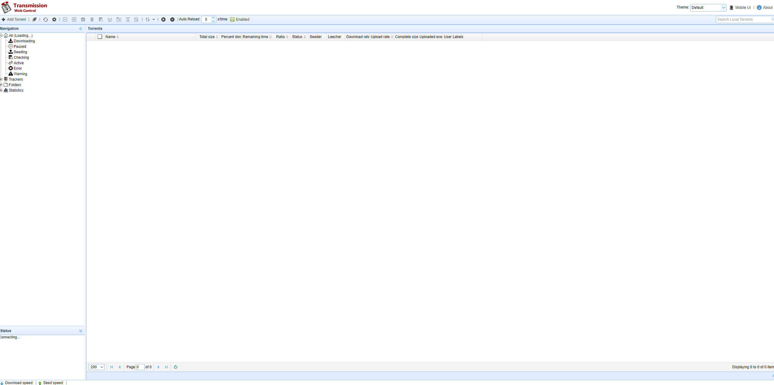Select Warning in navigation tree
The width and height of the screenshot is (774, 385).
[x=20, y=74]
